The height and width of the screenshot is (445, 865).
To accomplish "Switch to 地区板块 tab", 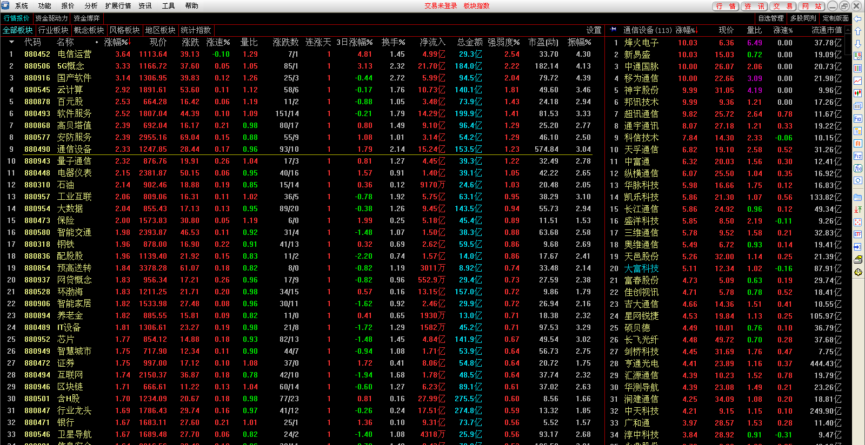I will [x=161, y=30].
